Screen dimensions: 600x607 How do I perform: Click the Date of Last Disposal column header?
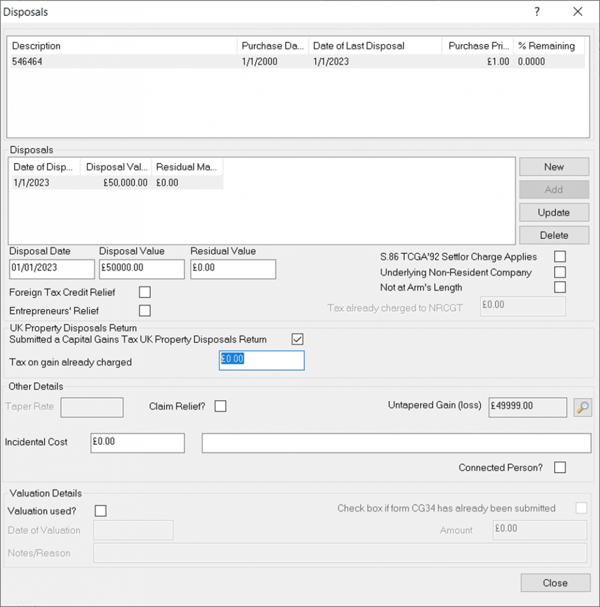point(375,46)
